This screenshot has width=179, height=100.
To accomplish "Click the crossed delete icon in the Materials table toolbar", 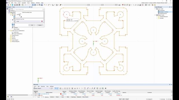I will (72, 88).
